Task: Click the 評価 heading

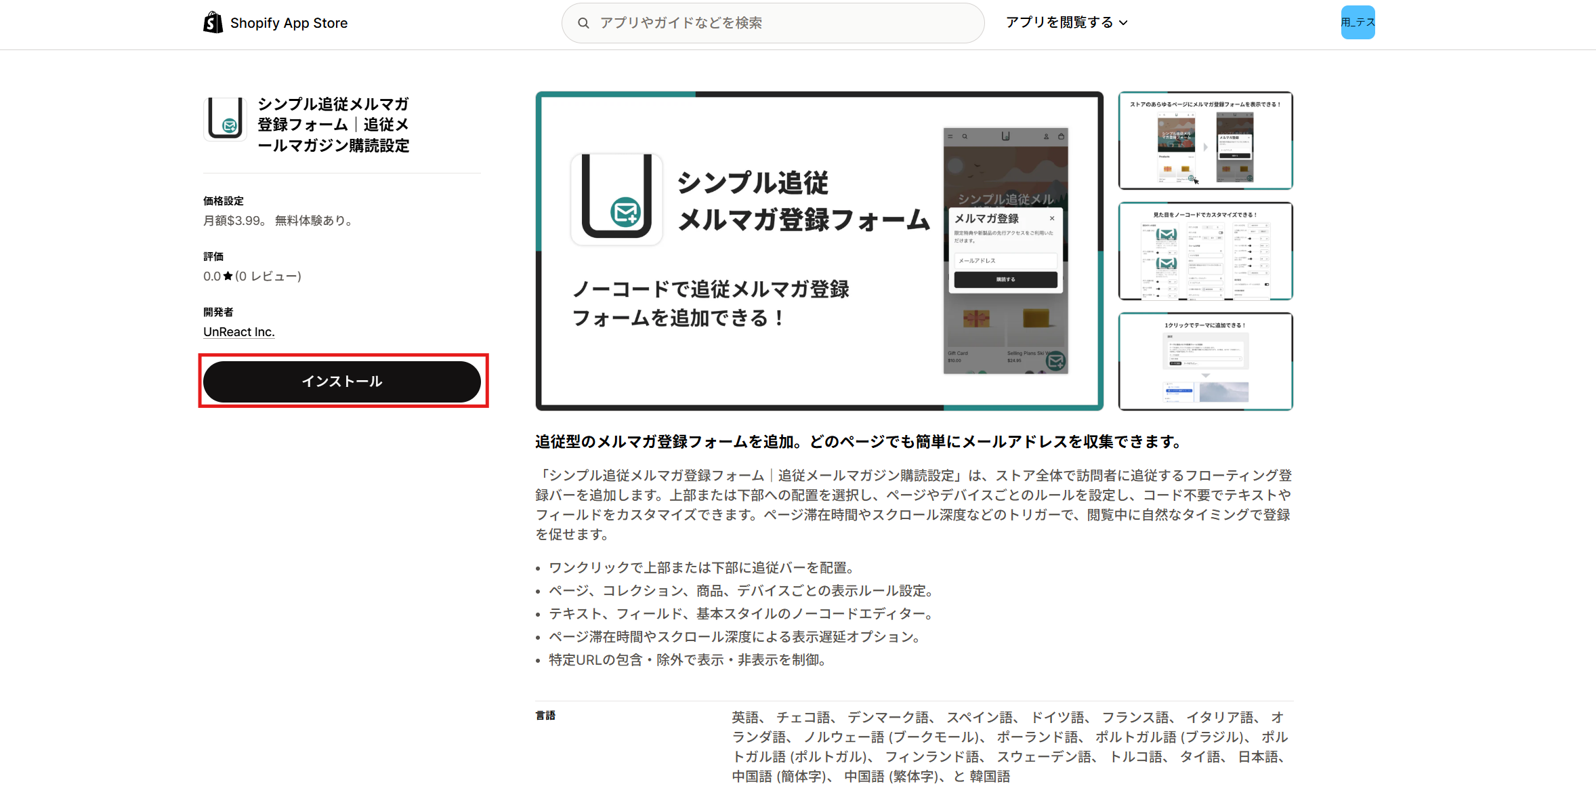Action: 213,257
